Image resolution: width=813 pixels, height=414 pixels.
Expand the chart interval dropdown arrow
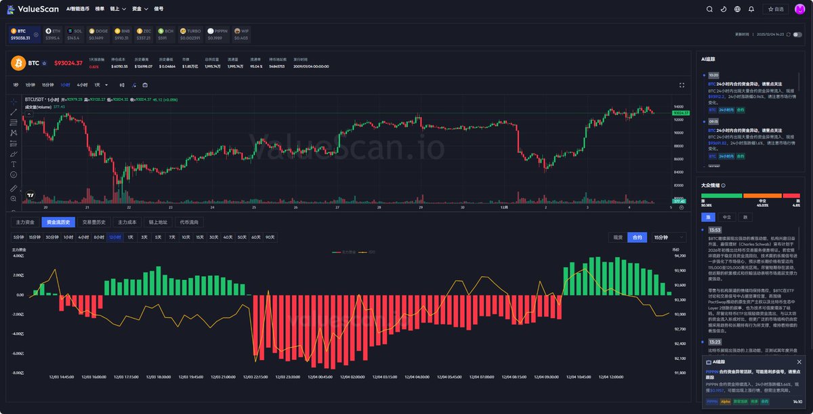point(108,85)
